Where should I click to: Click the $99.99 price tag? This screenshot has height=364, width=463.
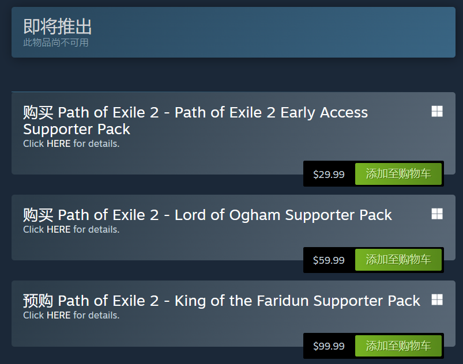pos(329,346)
